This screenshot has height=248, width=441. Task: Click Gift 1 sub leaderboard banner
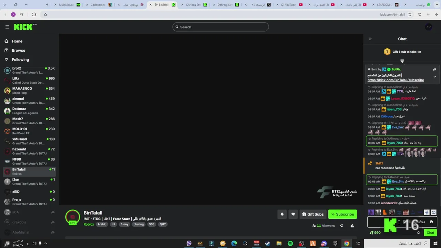point(402,52)
